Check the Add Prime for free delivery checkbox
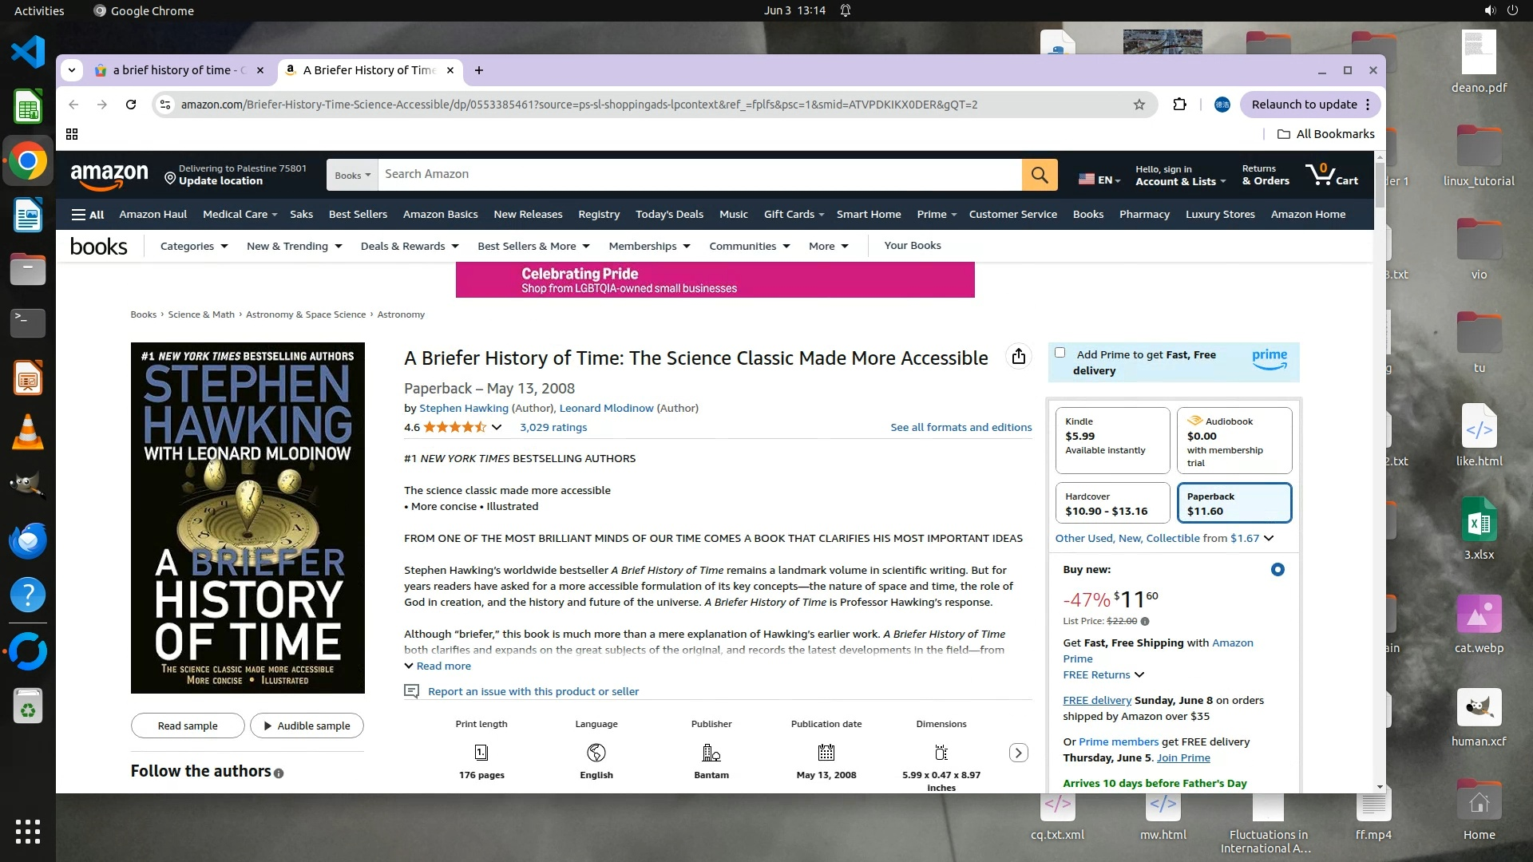 pyautogui.click(x=1060, y=353)
